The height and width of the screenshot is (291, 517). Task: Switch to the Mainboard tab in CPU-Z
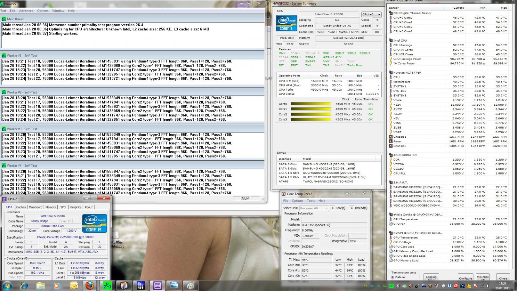[x=36, y=207]
